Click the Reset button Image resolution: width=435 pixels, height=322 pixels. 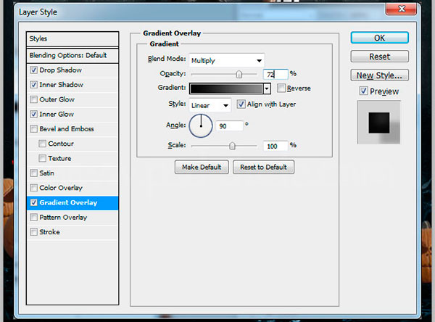coord(379,57)
